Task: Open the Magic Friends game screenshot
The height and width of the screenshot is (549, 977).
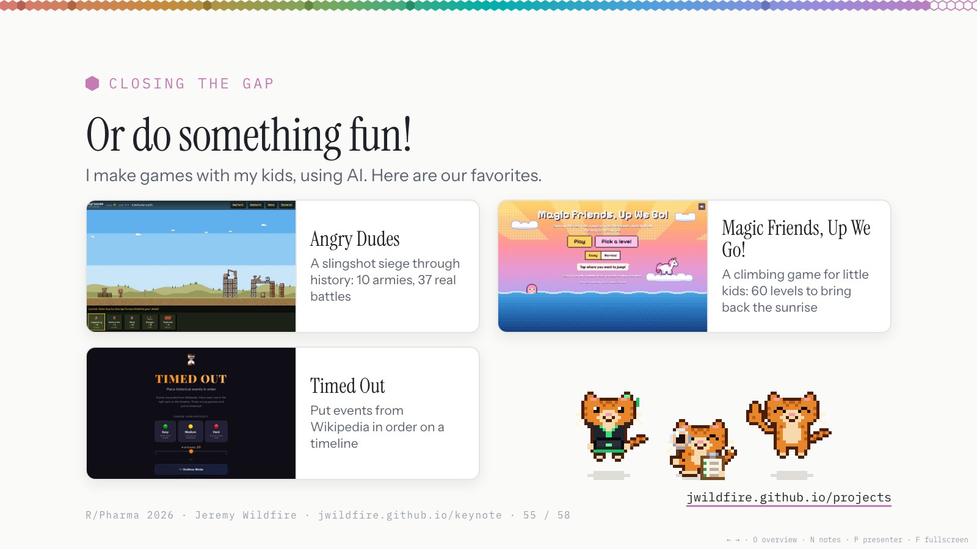Action: point(603,266)
